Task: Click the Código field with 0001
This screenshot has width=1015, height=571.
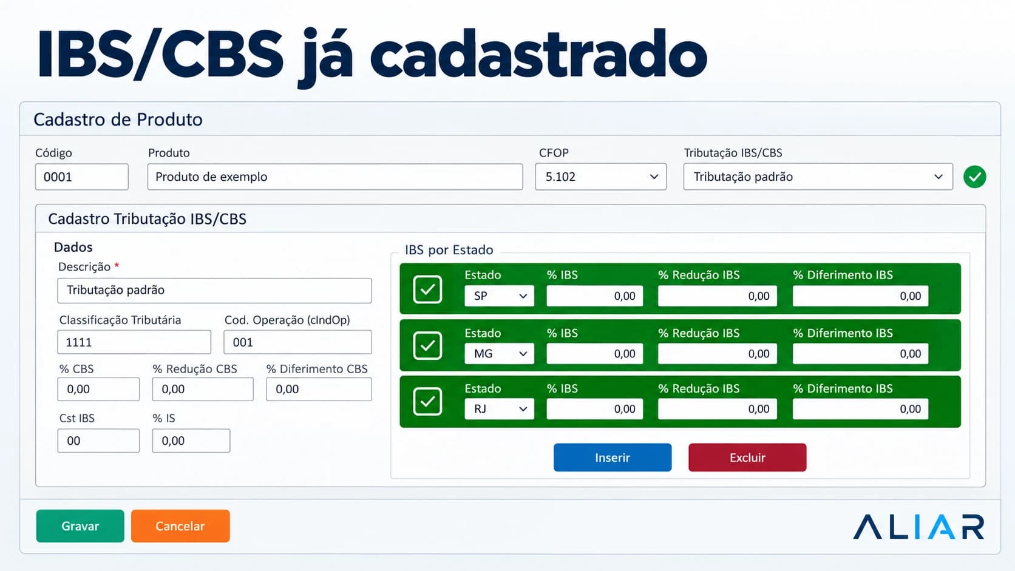Action: point(82,177)
